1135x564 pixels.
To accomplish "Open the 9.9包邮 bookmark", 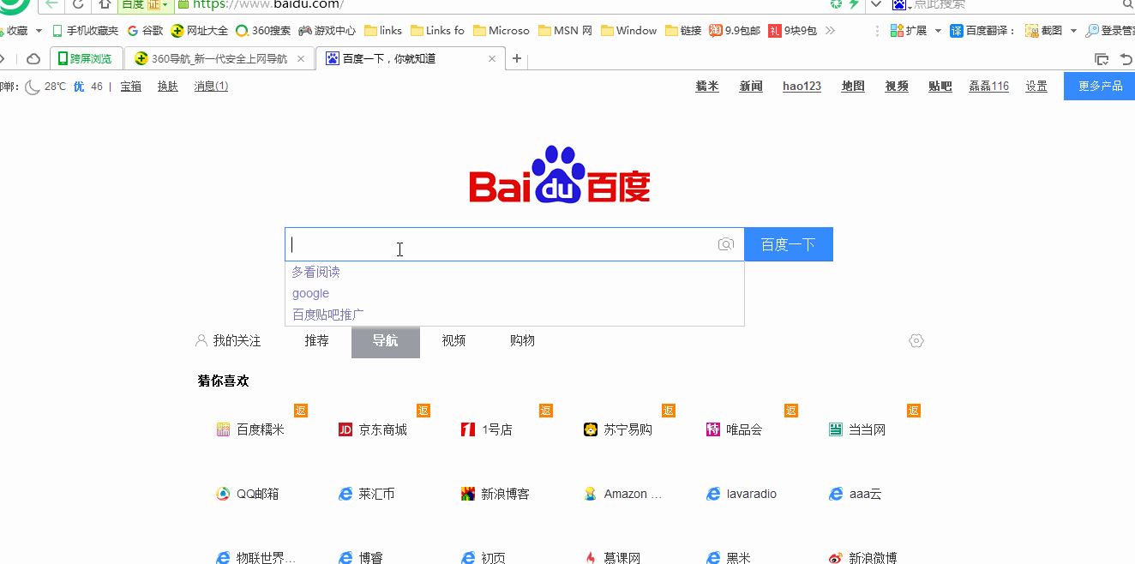I will (x=735, y=31).
